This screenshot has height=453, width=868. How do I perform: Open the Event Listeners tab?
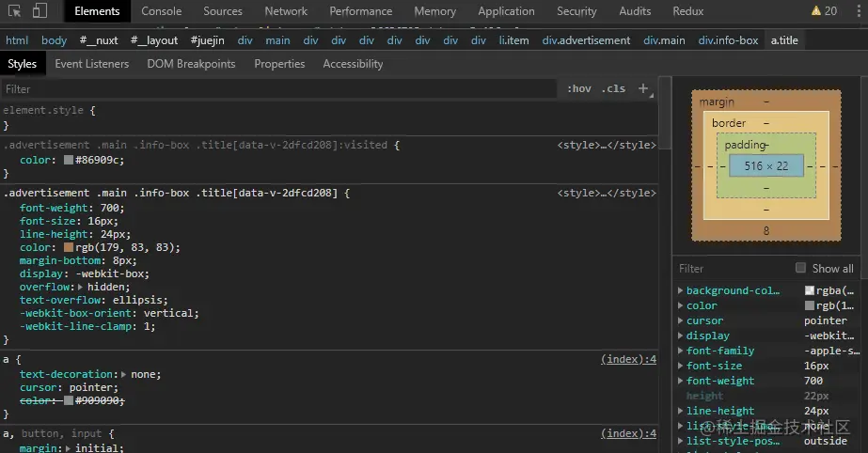click(x=92, y=64)
